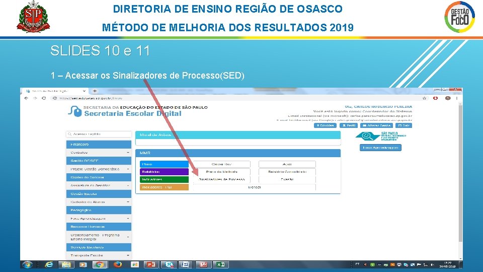This screenshot has height=272, width=483.
Task: Click the purple Relatórios category label
Action: click(x=164, y=172)
